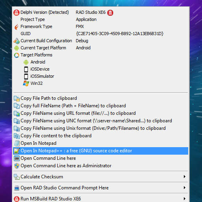The width and height of the screenshot is (202, 202).
Task: Expand the Run MSBuild RAD Studio XE6 arrow
Action: click(185, 198)
